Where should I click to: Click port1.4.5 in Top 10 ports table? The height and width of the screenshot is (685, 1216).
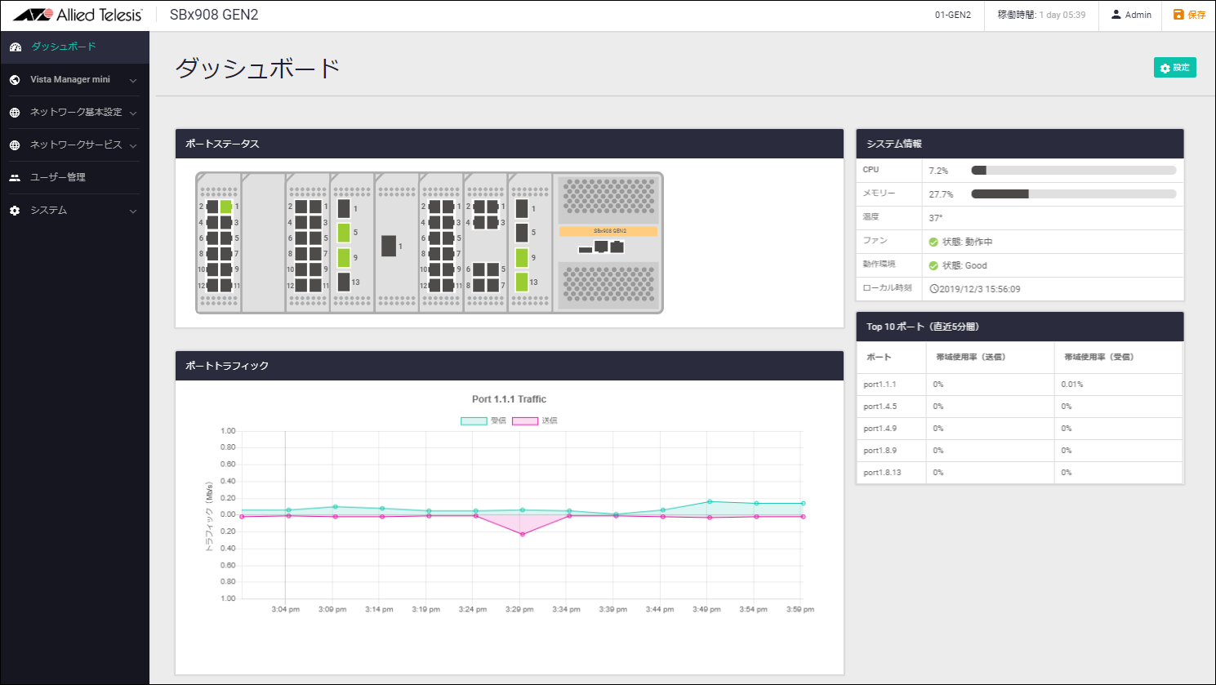tap(880, 407)
